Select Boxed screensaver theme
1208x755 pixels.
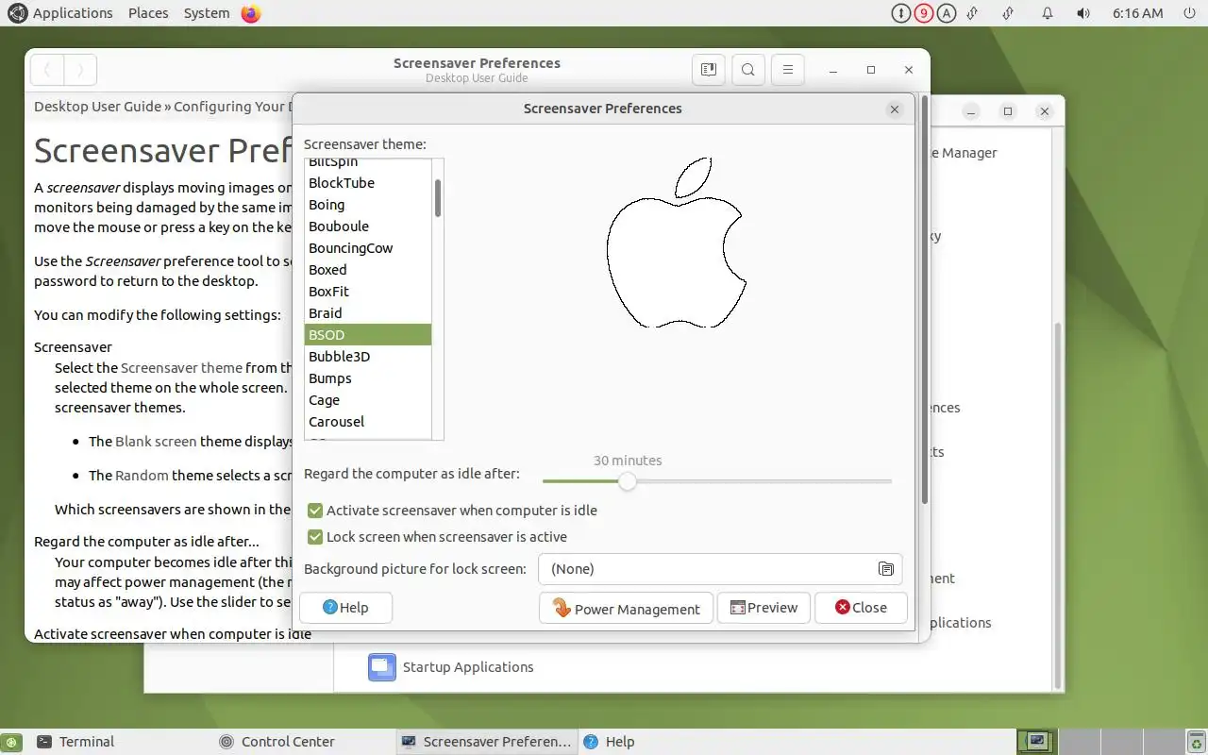(368, 270)
